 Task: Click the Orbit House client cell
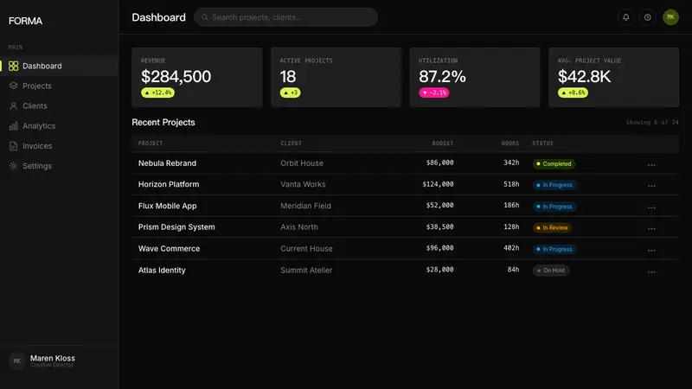[x=302, y=163]
